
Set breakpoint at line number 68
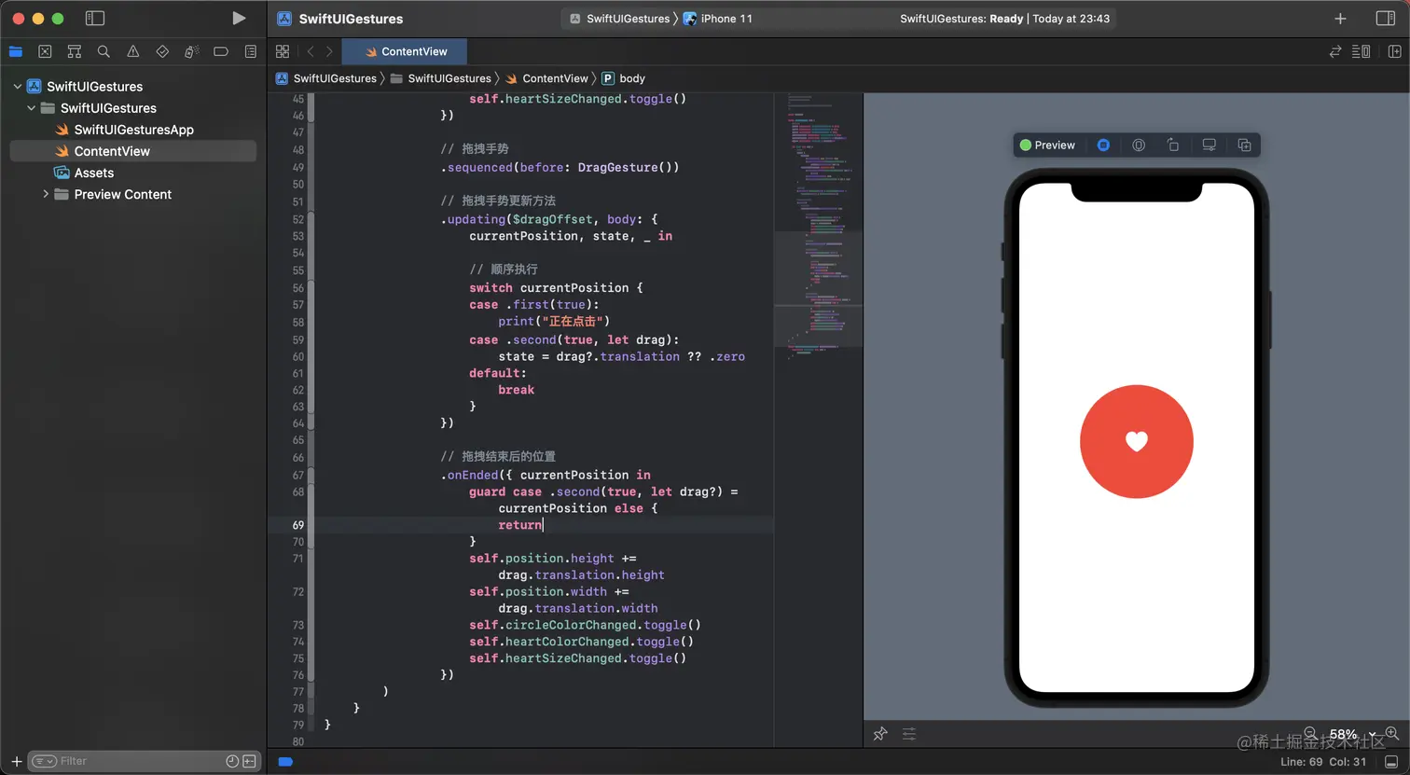coord(297,491)
